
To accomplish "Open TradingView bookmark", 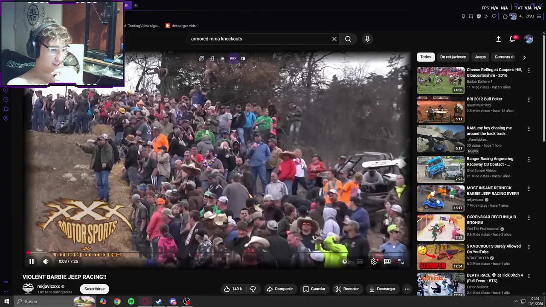I will (142, 26).
